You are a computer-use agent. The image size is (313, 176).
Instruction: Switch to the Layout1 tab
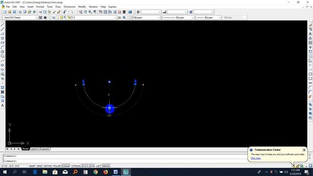point(35,149)
